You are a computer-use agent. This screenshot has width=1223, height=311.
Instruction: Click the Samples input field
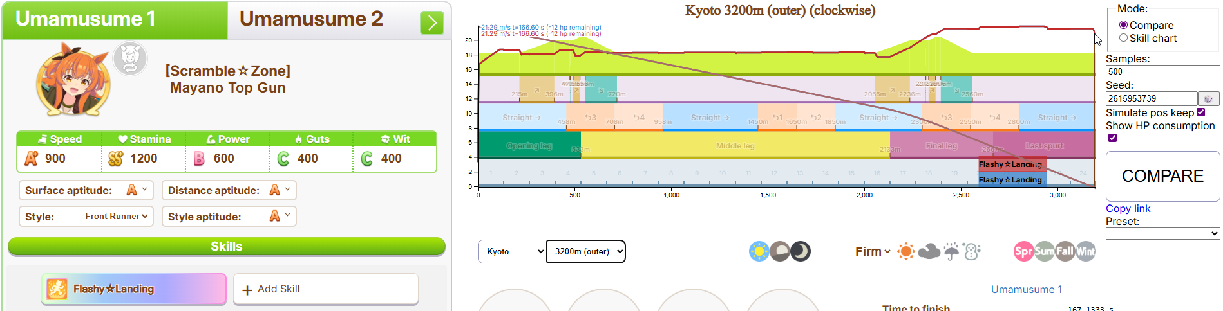click(x=1162, y=71)
